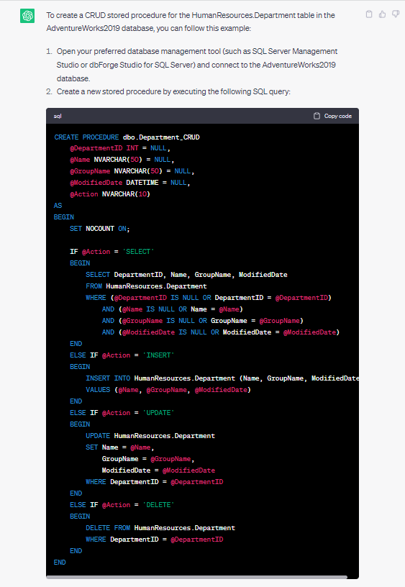The image size is (405, 587).
Task: Click the AND (@ModifiedDate IS NULL OR line
Action: click(x=221, y=332)
